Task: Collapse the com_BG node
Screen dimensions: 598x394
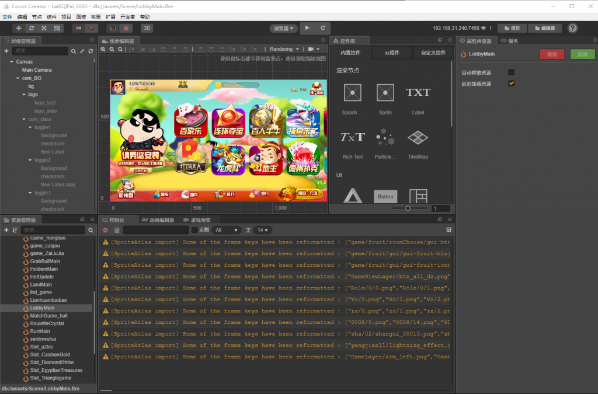Action: (18, 78)
